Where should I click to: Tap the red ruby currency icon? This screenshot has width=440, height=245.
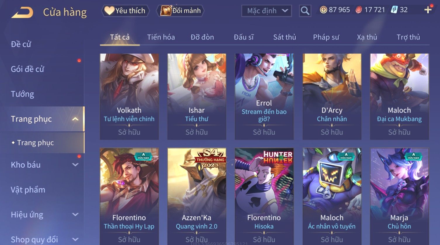pyautogui.click(x=358, y=10)
